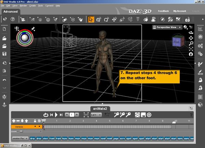Select the 'scre' aniBlock

click(x=122, y=138)
